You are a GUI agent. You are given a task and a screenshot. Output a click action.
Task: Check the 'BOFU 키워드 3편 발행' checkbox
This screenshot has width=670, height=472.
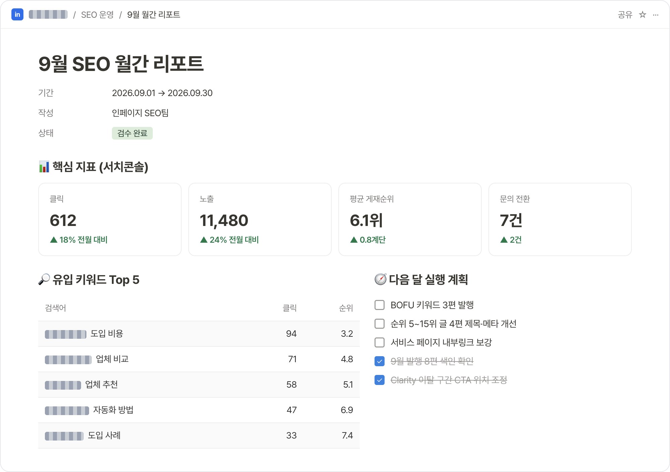[x=380, y=305]
